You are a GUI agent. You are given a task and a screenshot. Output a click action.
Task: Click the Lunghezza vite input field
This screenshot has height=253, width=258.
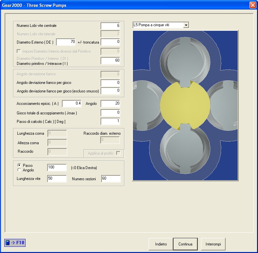pyautogui.click(x=57, y=179)
